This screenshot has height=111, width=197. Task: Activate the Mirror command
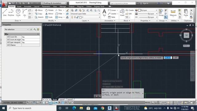pyautogui.click(x=49, y=14)
